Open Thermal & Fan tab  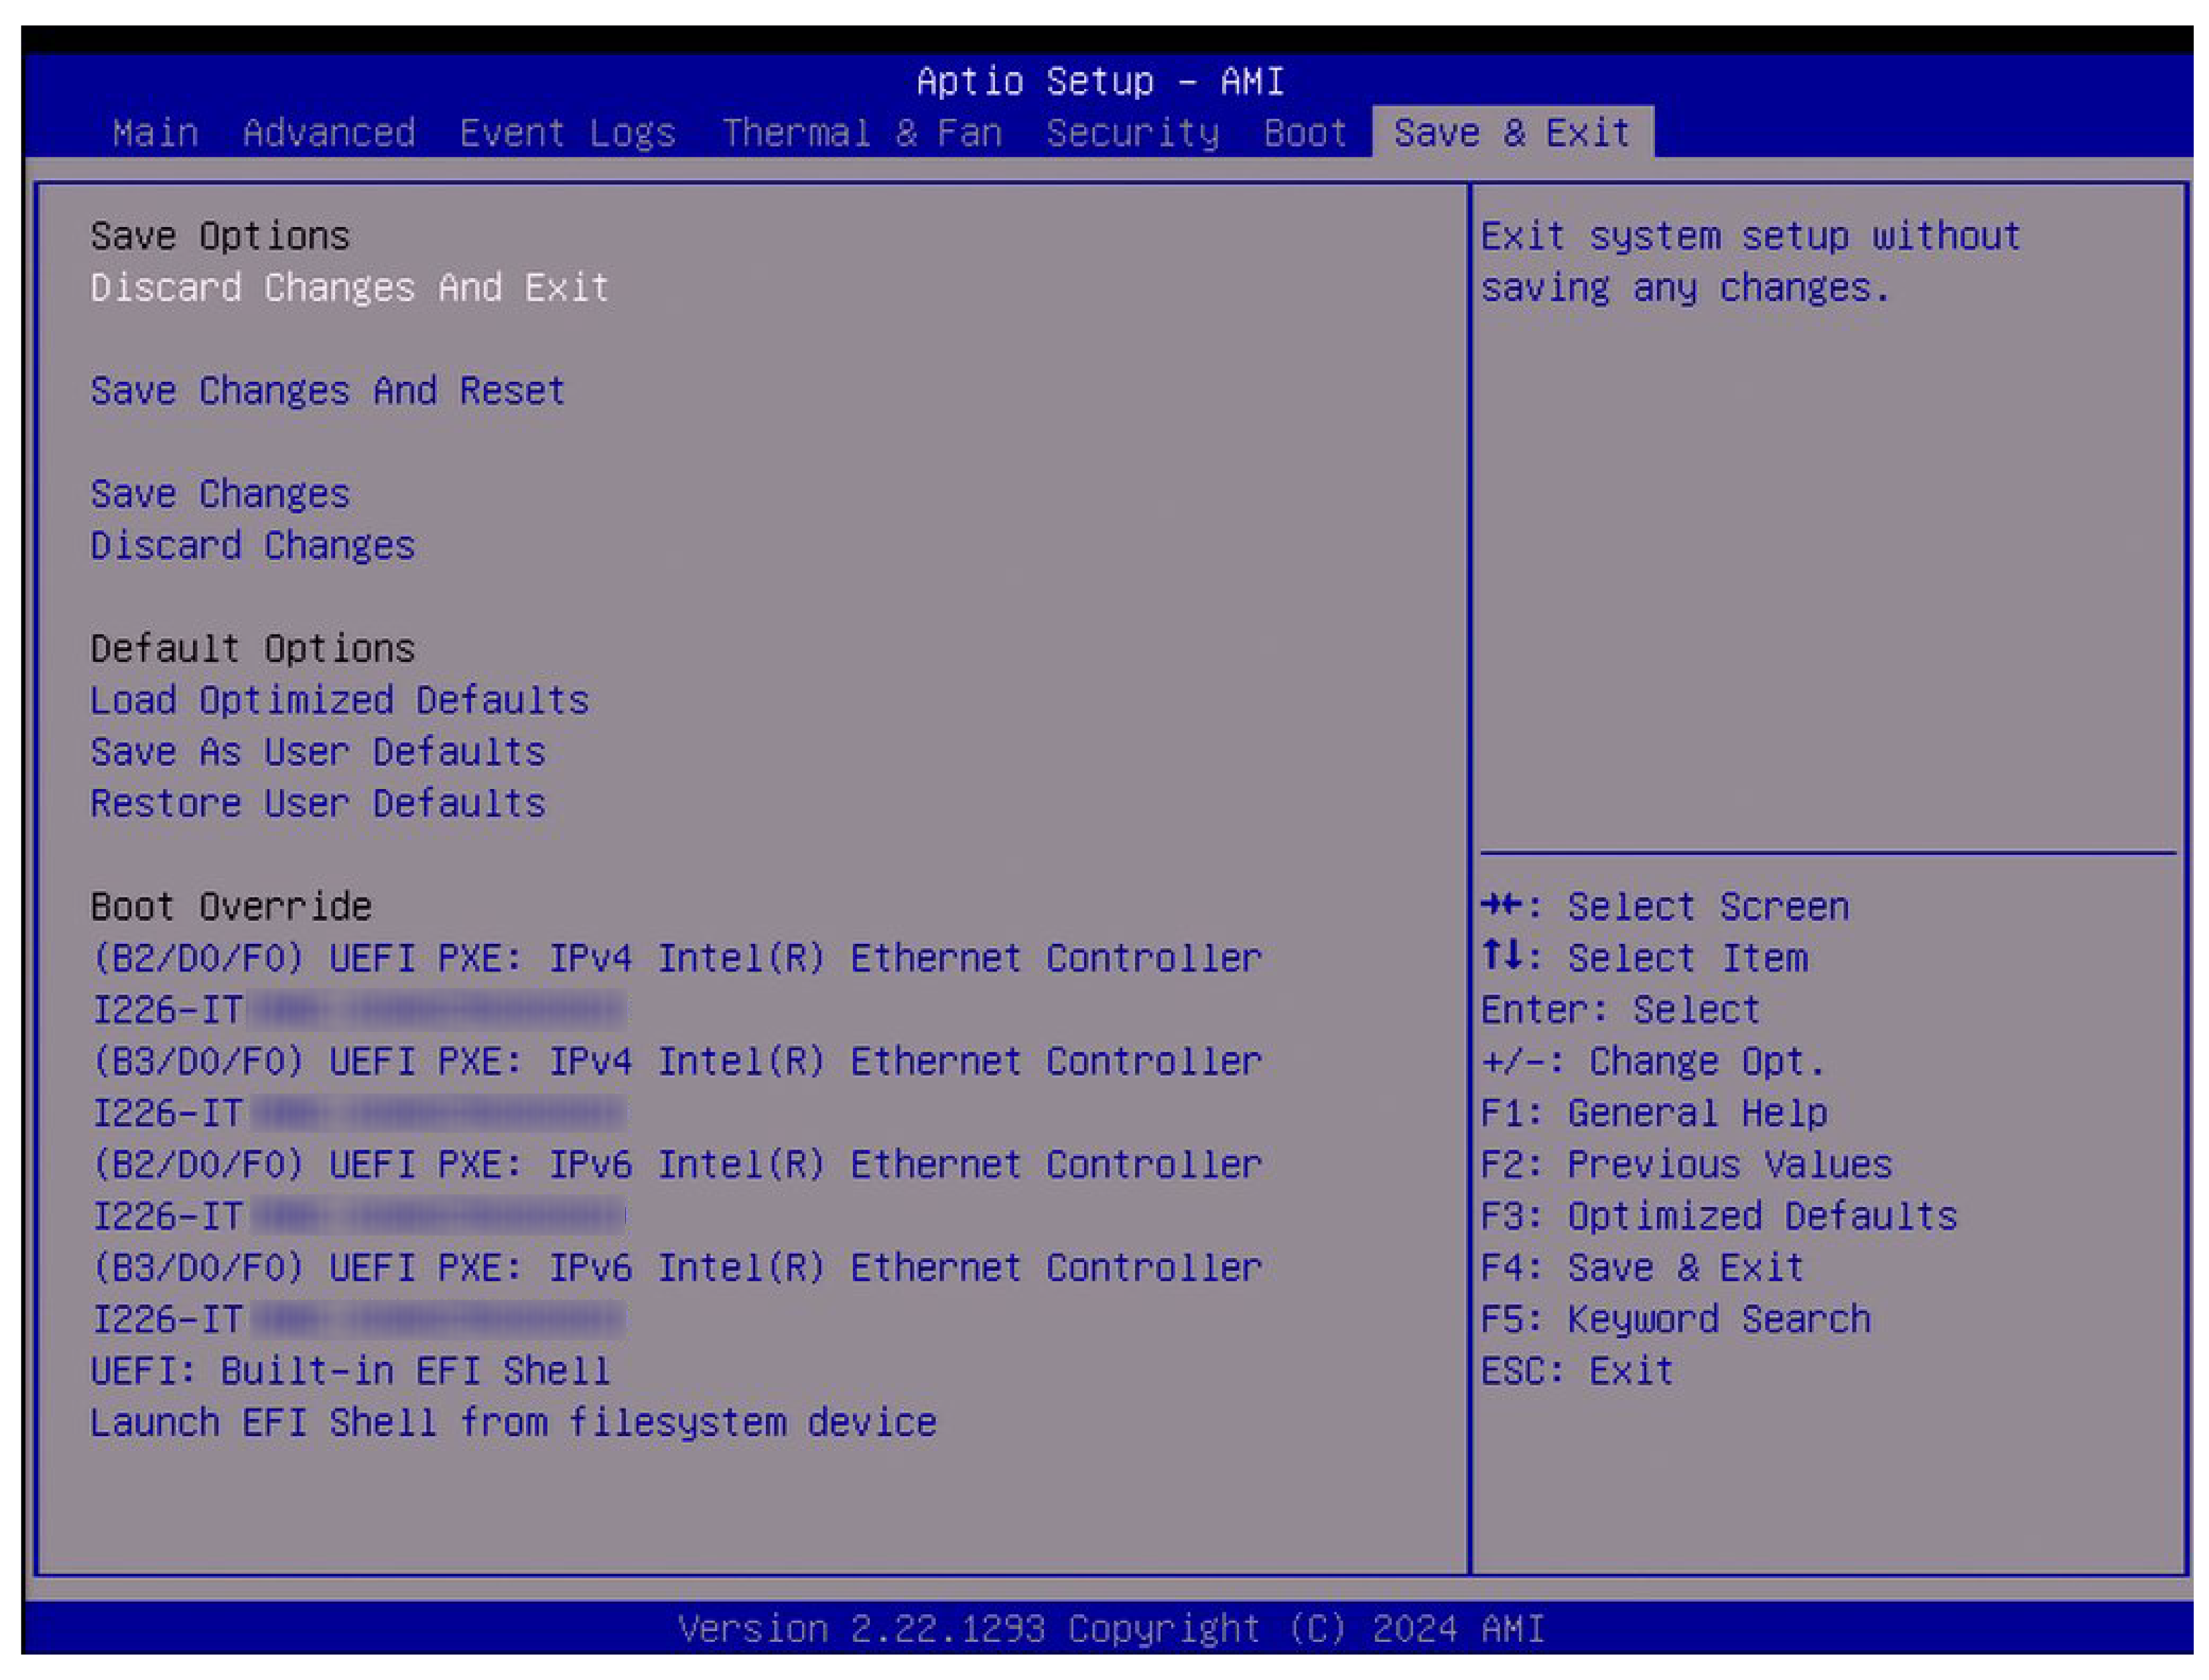861,133
